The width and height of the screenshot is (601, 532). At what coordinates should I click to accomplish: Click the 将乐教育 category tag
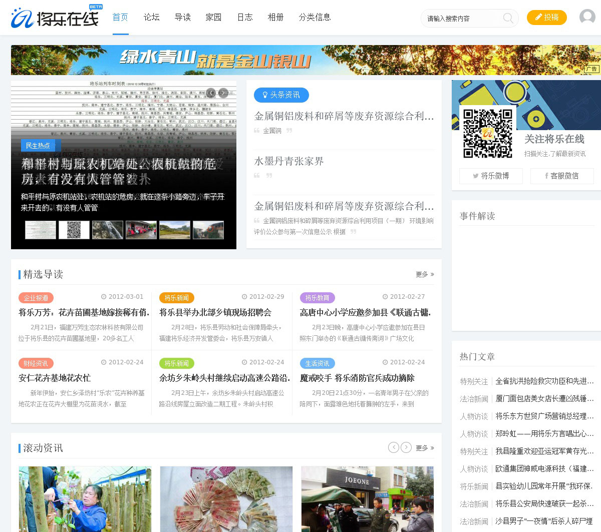point(318,298)
